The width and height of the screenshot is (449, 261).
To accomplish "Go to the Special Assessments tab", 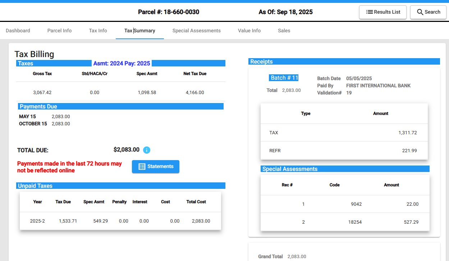I will (x=197, y=31).
